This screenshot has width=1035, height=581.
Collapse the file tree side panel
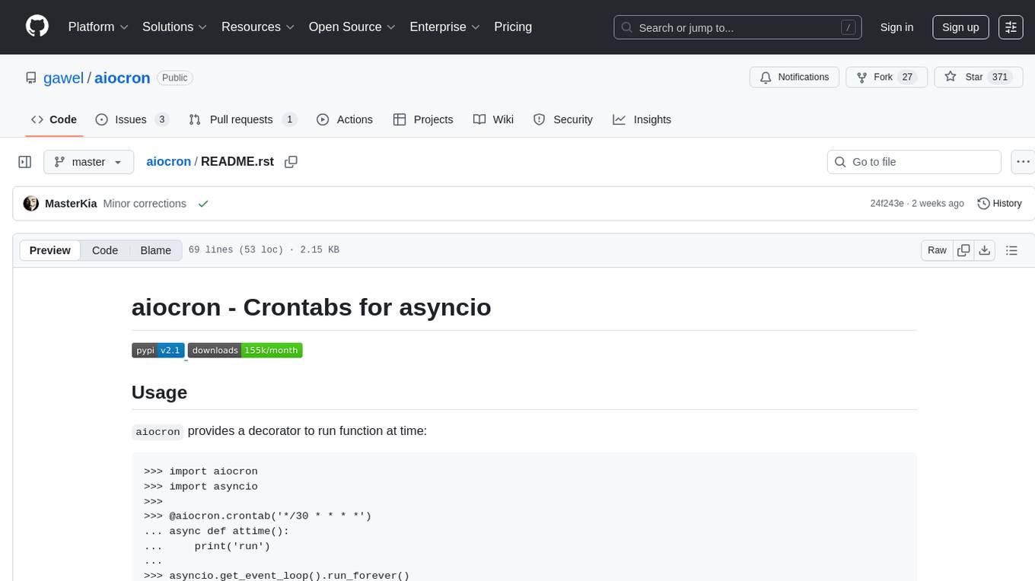click(25, 162)
